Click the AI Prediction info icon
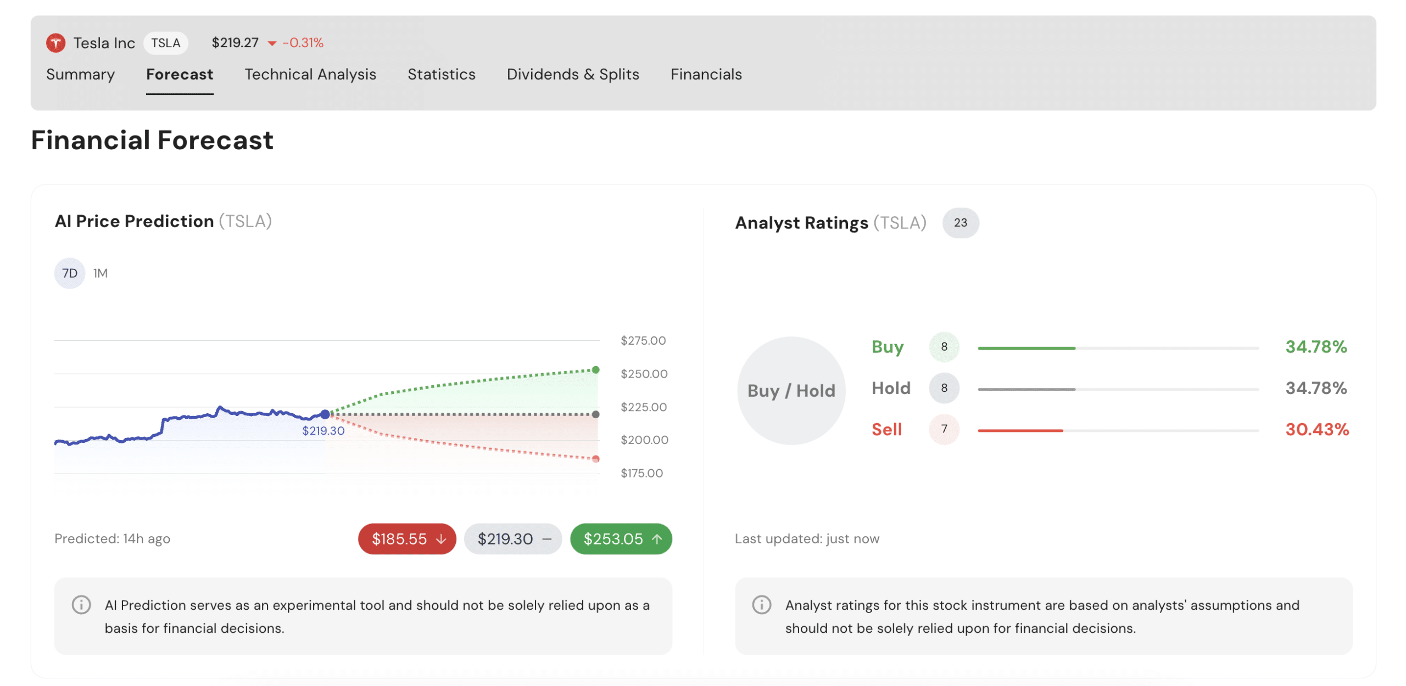The image size is (1406, 686). coord(81,605)
